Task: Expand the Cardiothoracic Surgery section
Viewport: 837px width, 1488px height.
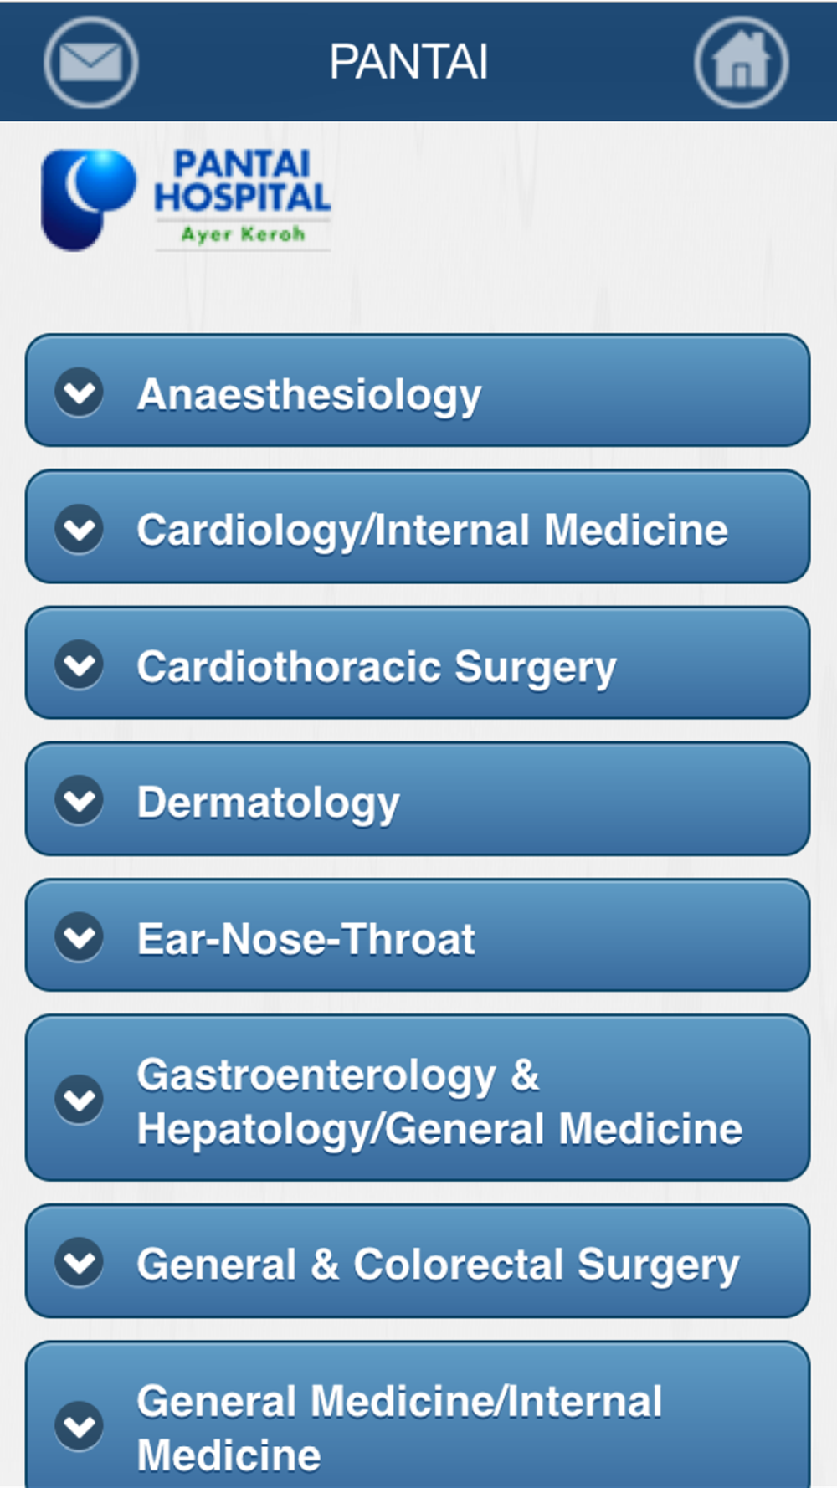Action: coord(418,664)
